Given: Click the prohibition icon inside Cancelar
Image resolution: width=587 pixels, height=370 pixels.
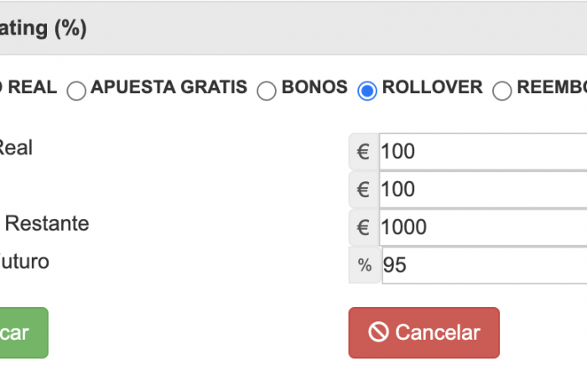Looking at the screenshot, I should pos(378,332).
